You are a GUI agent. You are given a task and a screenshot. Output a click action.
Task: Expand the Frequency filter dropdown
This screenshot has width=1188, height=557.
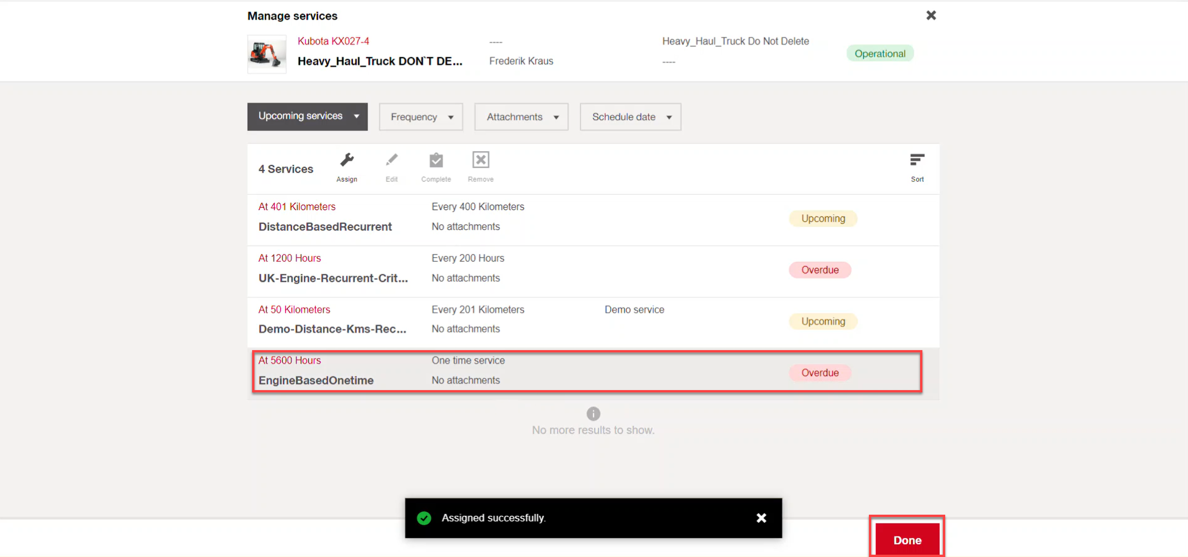[x=420, y=117]
